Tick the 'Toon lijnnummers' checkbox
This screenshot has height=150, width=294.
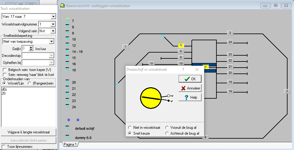pyautogui.click(x=4, y=147)
